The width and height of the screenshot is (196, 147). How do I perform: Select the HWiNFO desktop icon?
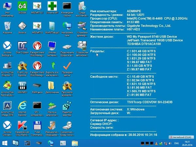tap(22, 87)
